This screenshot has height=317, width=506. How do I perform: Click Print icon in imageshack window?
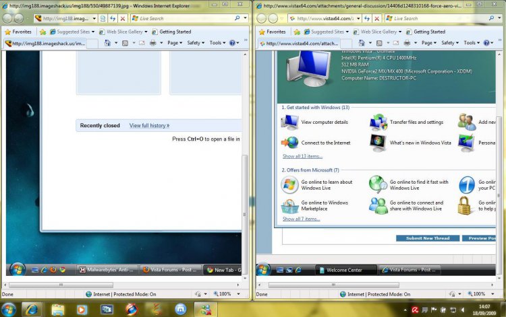pos(153,43)
